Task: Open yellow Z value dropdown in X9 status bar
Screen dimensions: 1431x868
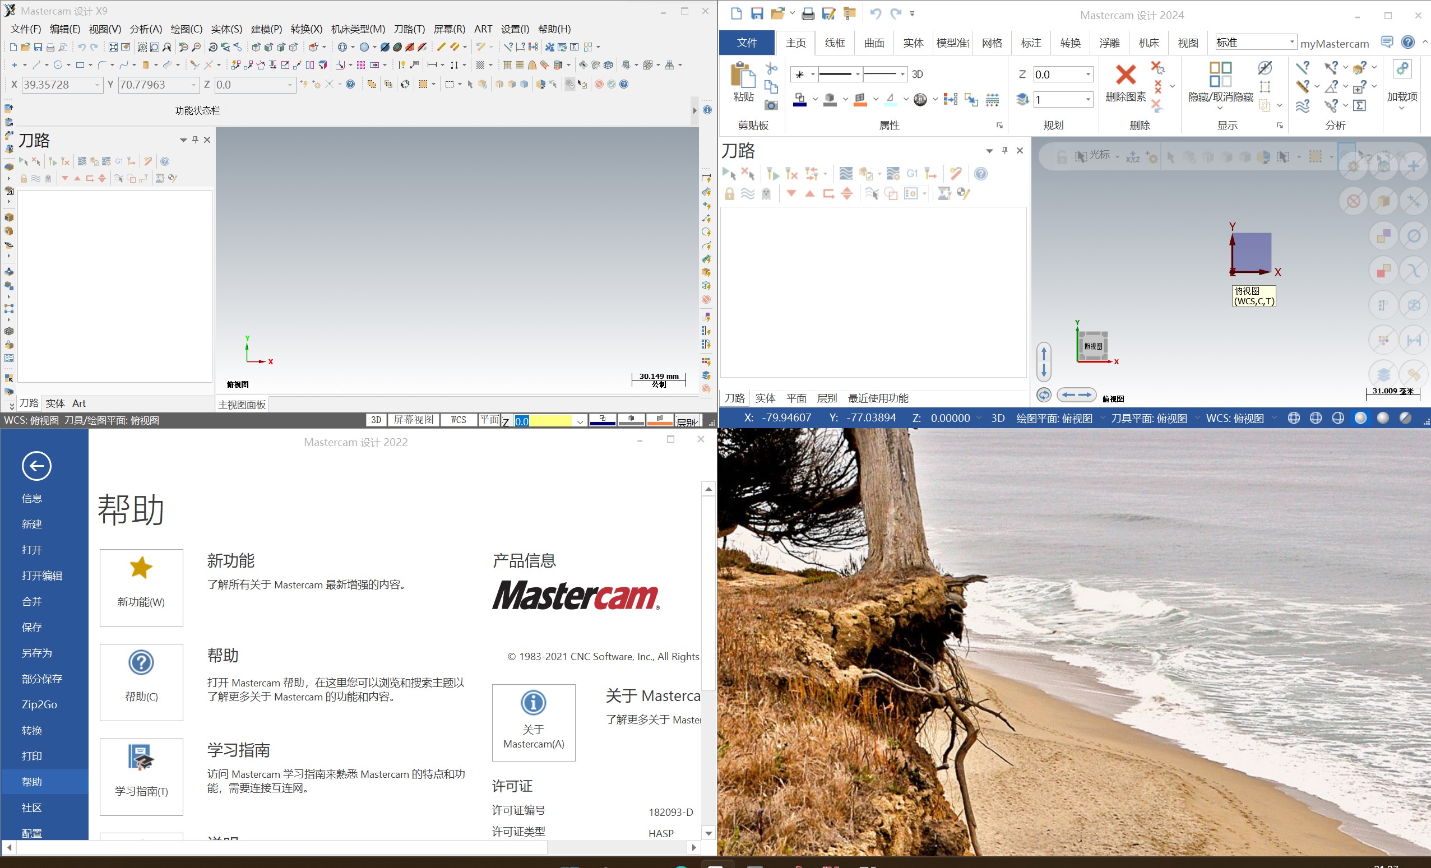Action: pyautogui.click(x=580, y=421)
